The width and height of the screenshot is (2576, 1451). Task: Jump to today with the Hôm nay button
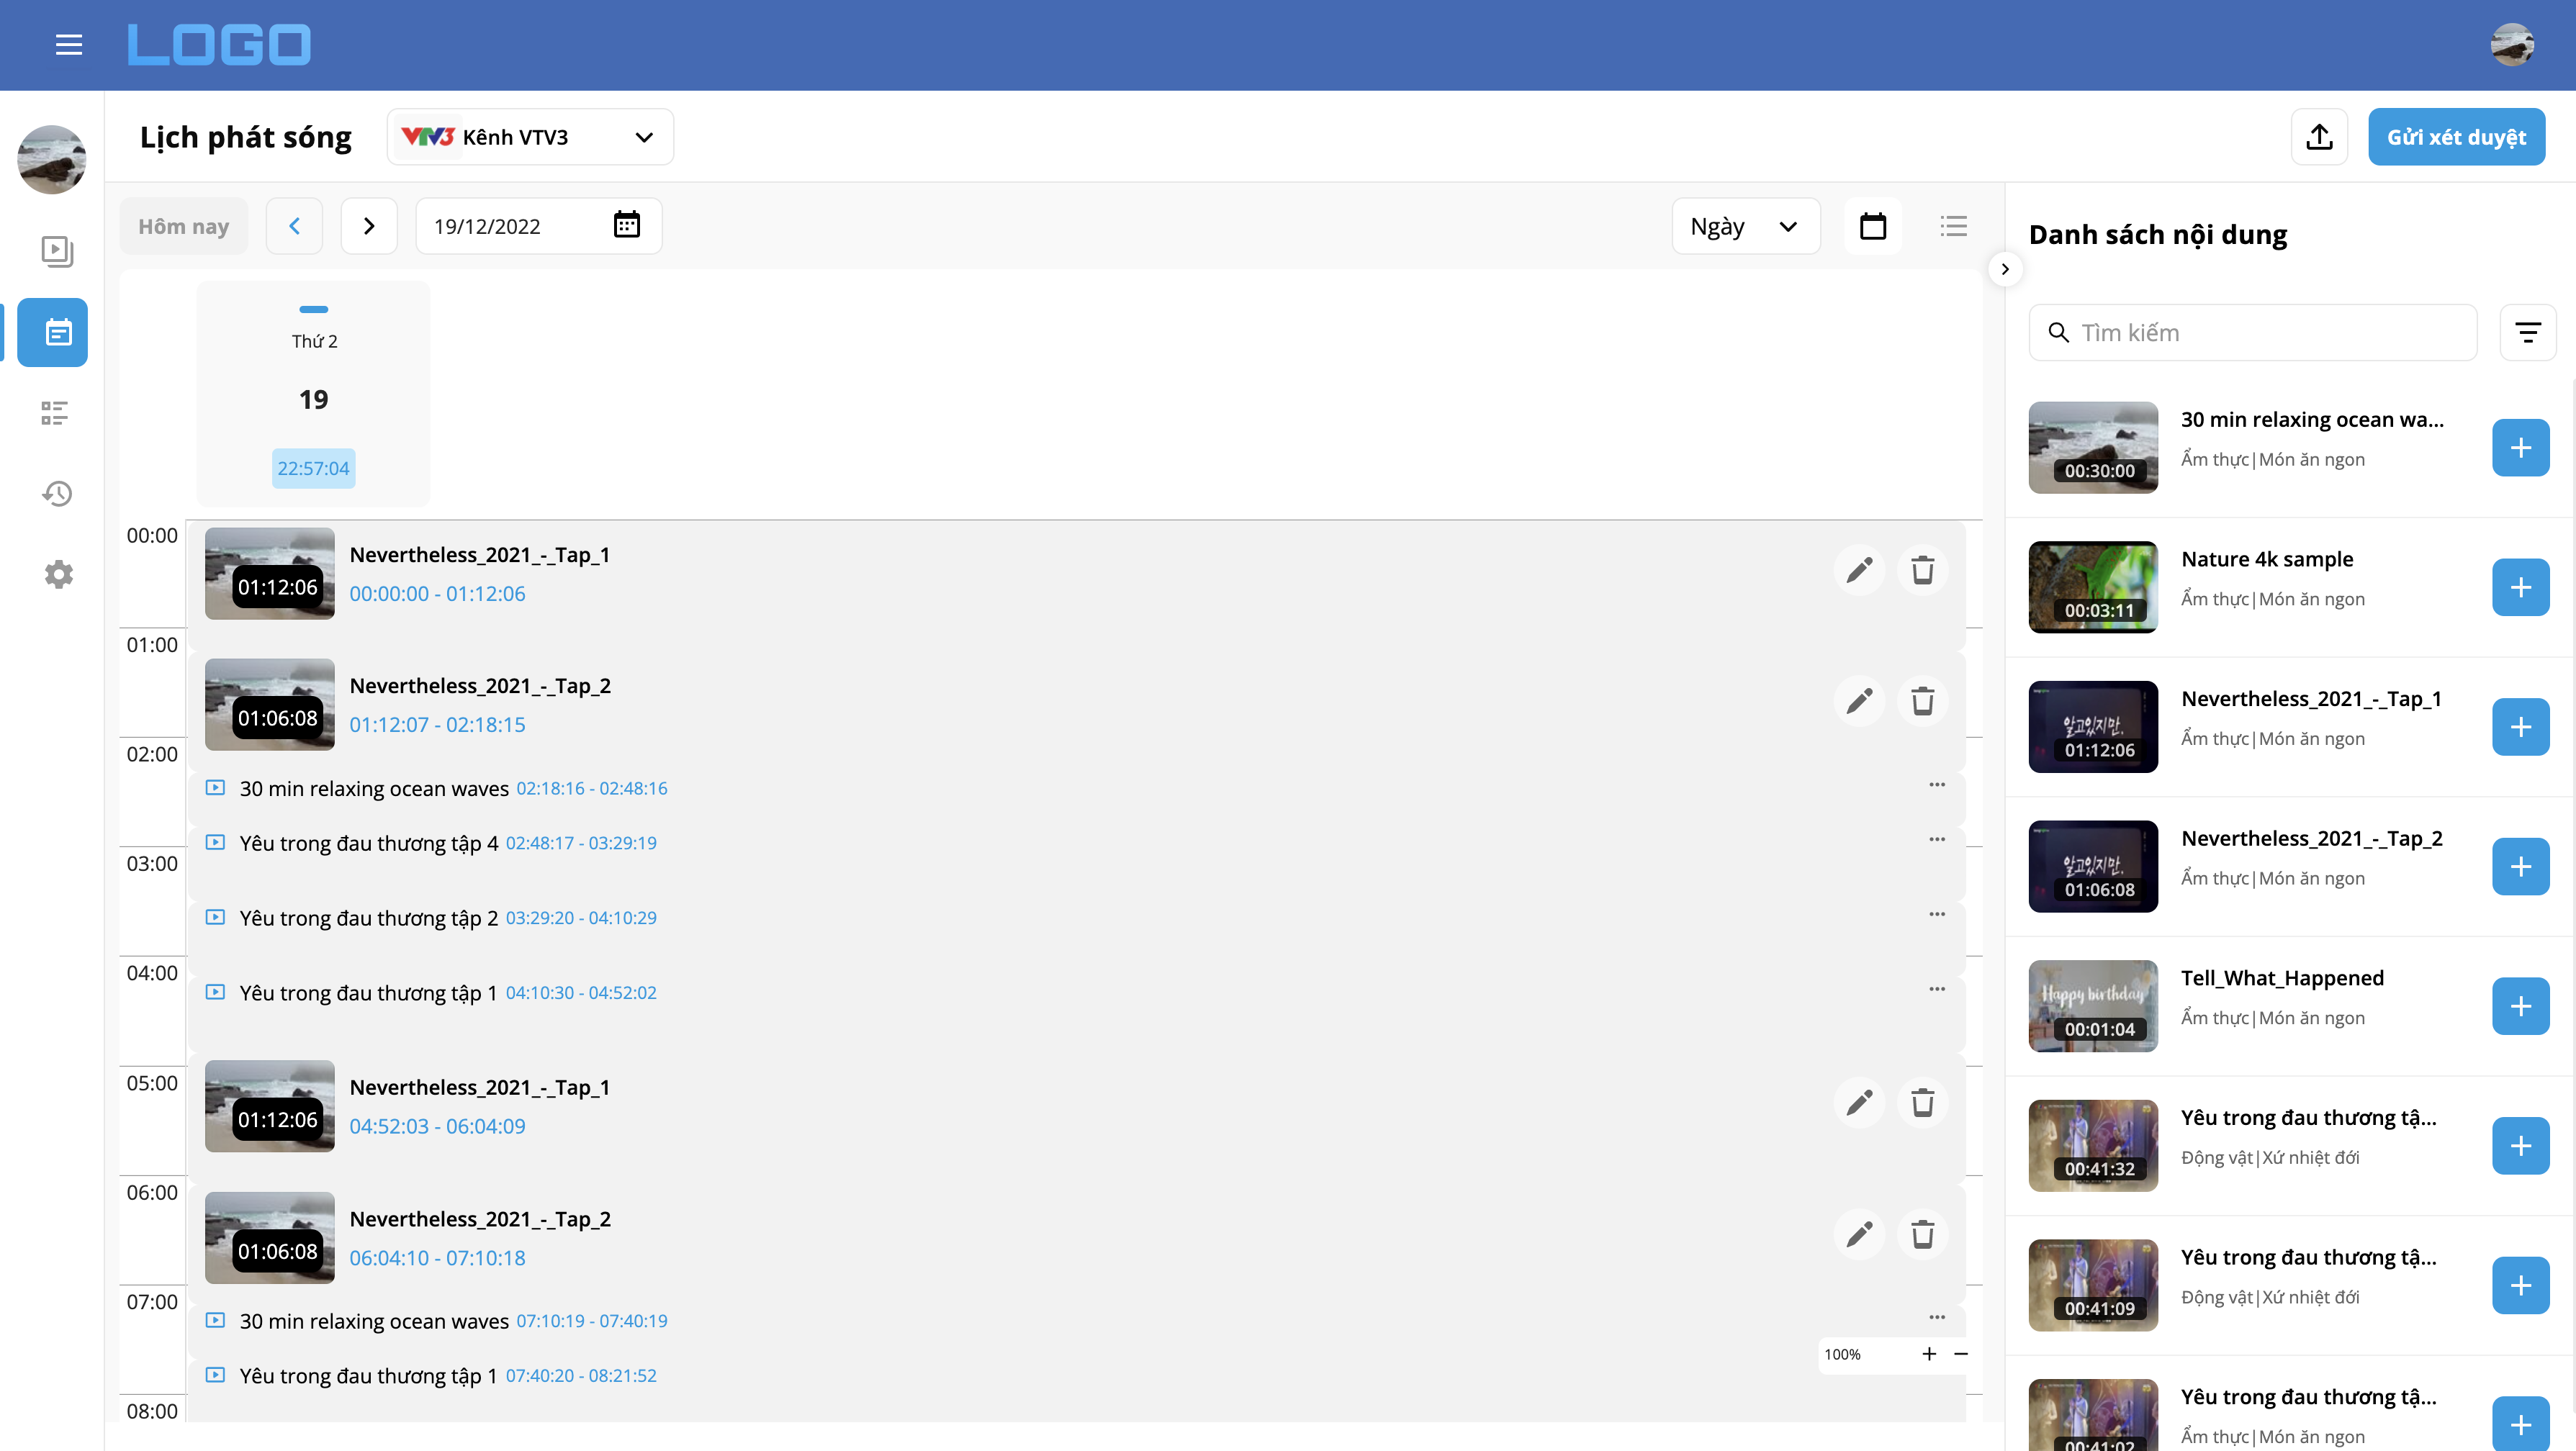coord(183,225)
